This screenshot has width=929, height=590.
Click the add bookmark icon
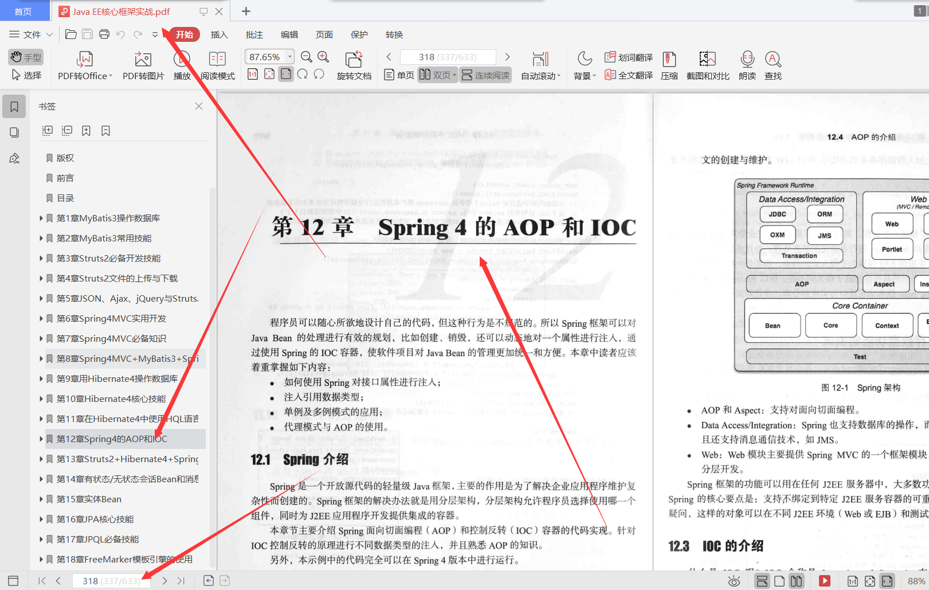[86, 131]
